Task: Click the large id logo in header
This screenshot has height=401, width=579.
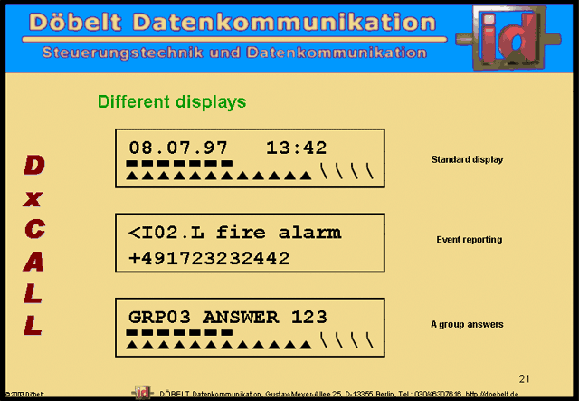Action: [508, 37]
